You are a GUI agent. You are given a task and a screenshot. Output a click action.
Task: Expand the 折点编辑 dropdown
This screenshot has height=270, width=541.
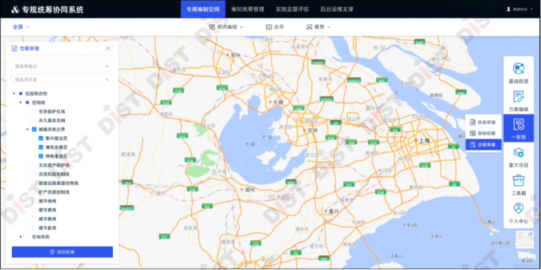[226, 27]
